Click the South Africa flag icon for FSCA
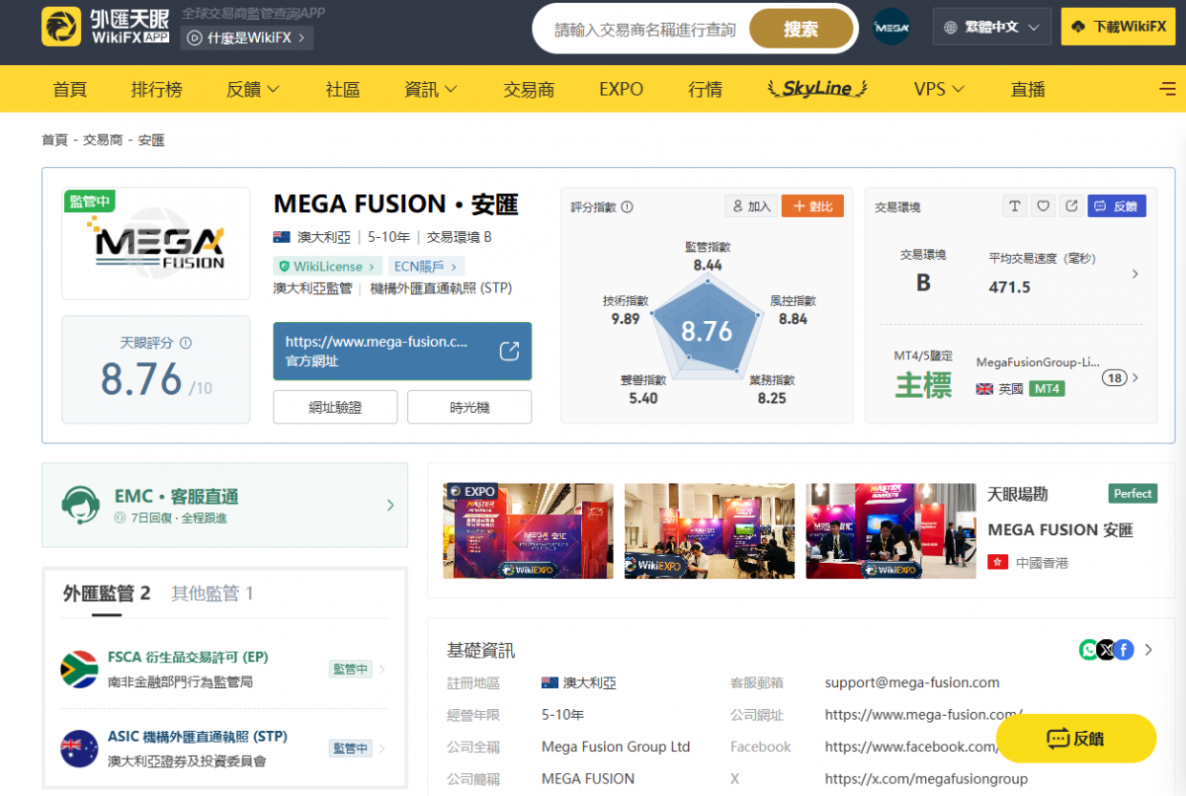 click(79, 669)
